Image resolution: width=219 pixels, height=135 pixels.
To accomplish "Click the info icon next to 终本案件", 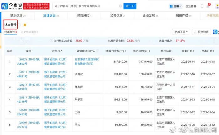I will (19, 25).
